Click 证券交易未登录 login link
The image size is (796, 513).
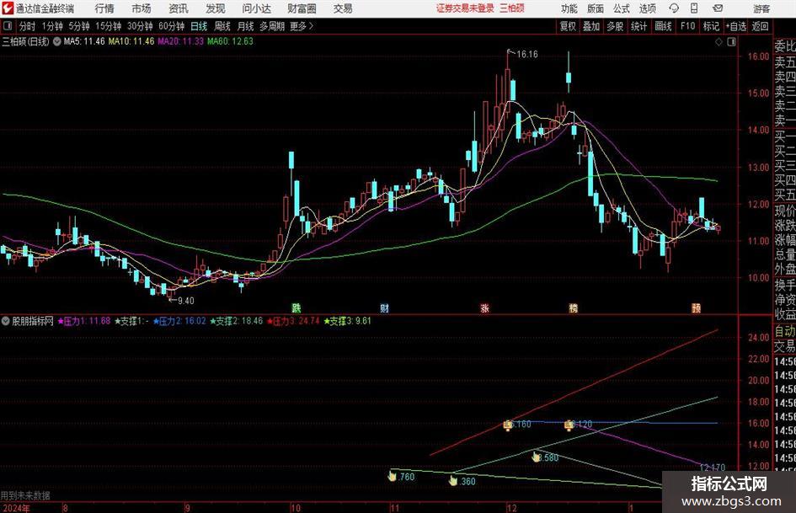(465, 8)
